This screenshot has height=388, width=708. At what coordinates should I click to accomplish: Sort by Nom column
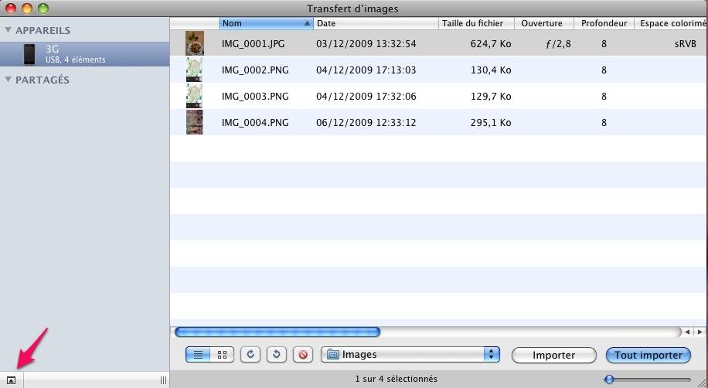tap(266, 23)
